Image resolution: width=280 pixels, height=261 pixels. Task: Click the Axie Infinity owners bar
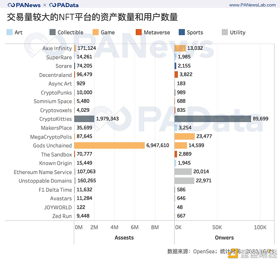click(x=180, y=48)
